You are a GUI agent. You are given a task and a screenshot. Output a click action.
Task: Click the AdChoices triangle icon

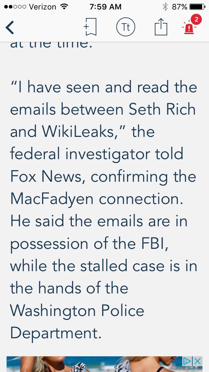[x=187, y=361]
